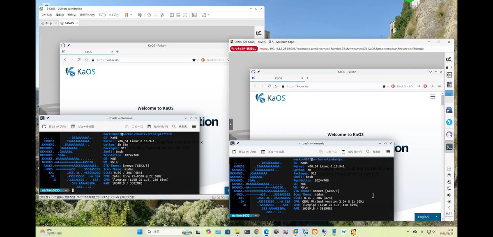Click red Opera-style extension icon in QEMU Falkon
Viewport: 493px width, 237px height.
pos(426,86)
